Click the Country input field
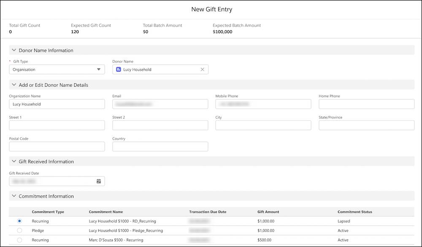 pos(160,146)
